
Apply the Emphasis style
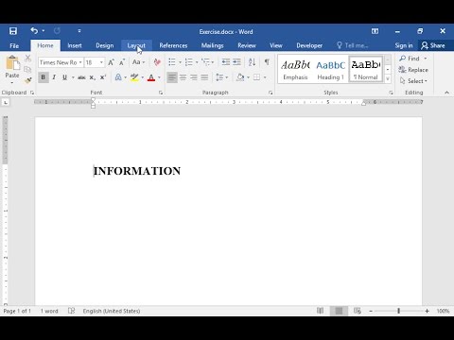[x=295, y=70]
